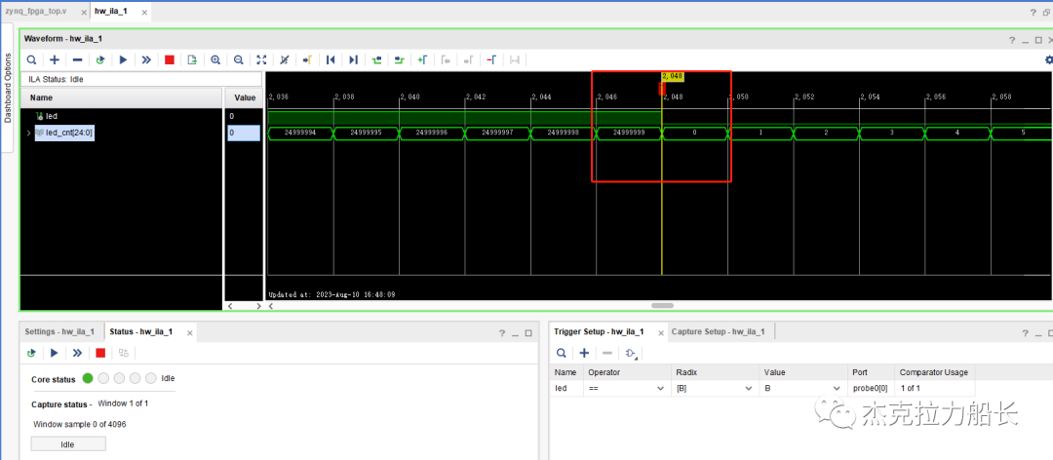Switch to Settings - hw_ila_1 tab
The image size is (1053, 460).
point(59,331)
